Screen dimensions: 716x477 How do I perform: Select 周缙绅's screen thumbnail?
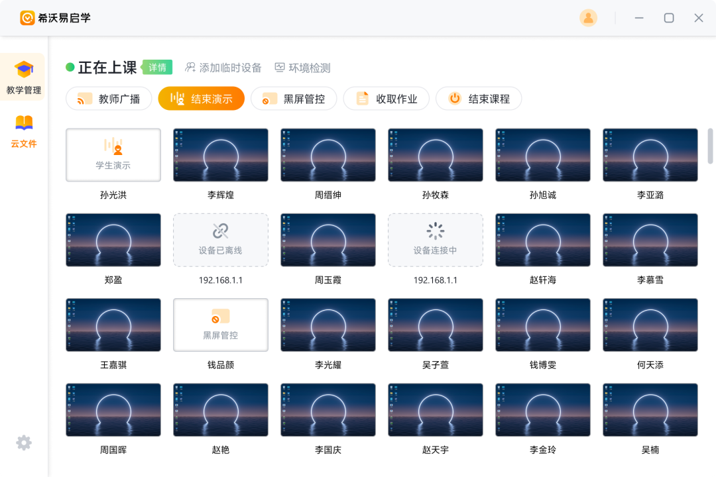tap(328, 155)
